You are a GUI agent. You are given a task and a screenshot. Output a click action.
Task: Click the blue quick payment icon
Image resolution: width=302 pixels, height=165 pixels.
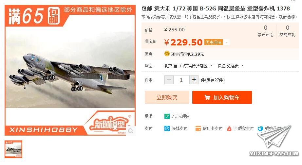tap(167, 128)
